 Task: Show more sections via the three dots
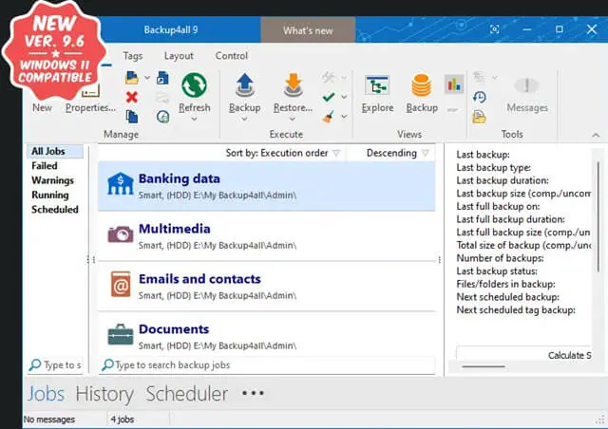(253, 393)
